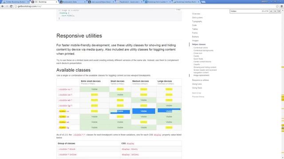Go back with the browser back arrow
The height and width of the screenshot is (159, 284).
pyautogui.click(x=3, y=6)
